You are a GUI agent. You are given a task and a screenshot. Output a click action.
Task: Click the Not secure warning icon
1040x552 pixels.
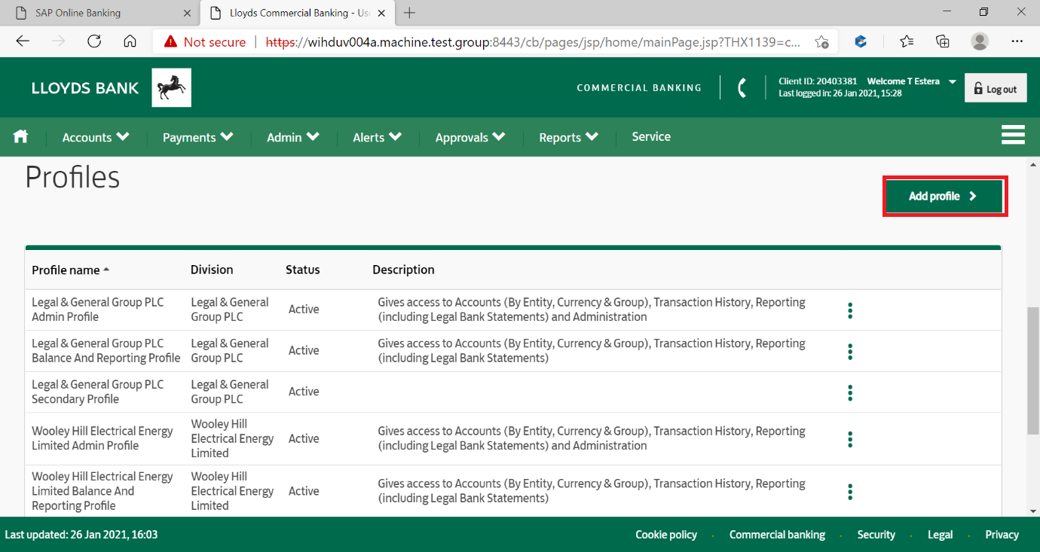point(171,42)
